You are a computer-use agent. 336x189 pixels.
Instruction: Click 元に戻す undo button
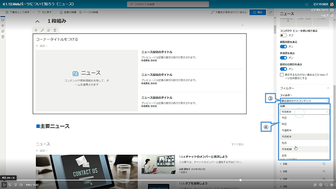click(45, 12)
